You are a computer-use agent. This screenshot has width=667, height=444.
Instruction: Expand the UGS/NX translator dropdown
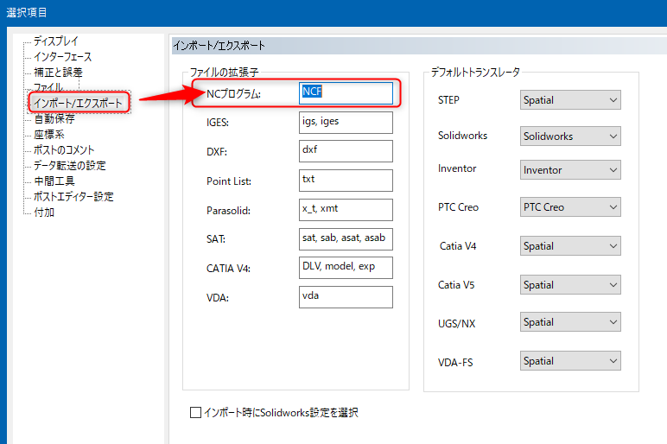(570, 322)
